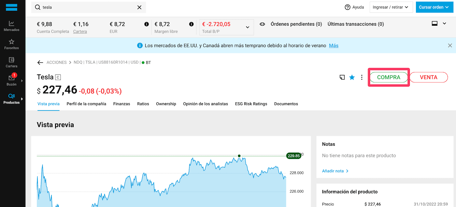Click in the tesla search field
This screenshot has width=456, height=207.
pos(89,7)
